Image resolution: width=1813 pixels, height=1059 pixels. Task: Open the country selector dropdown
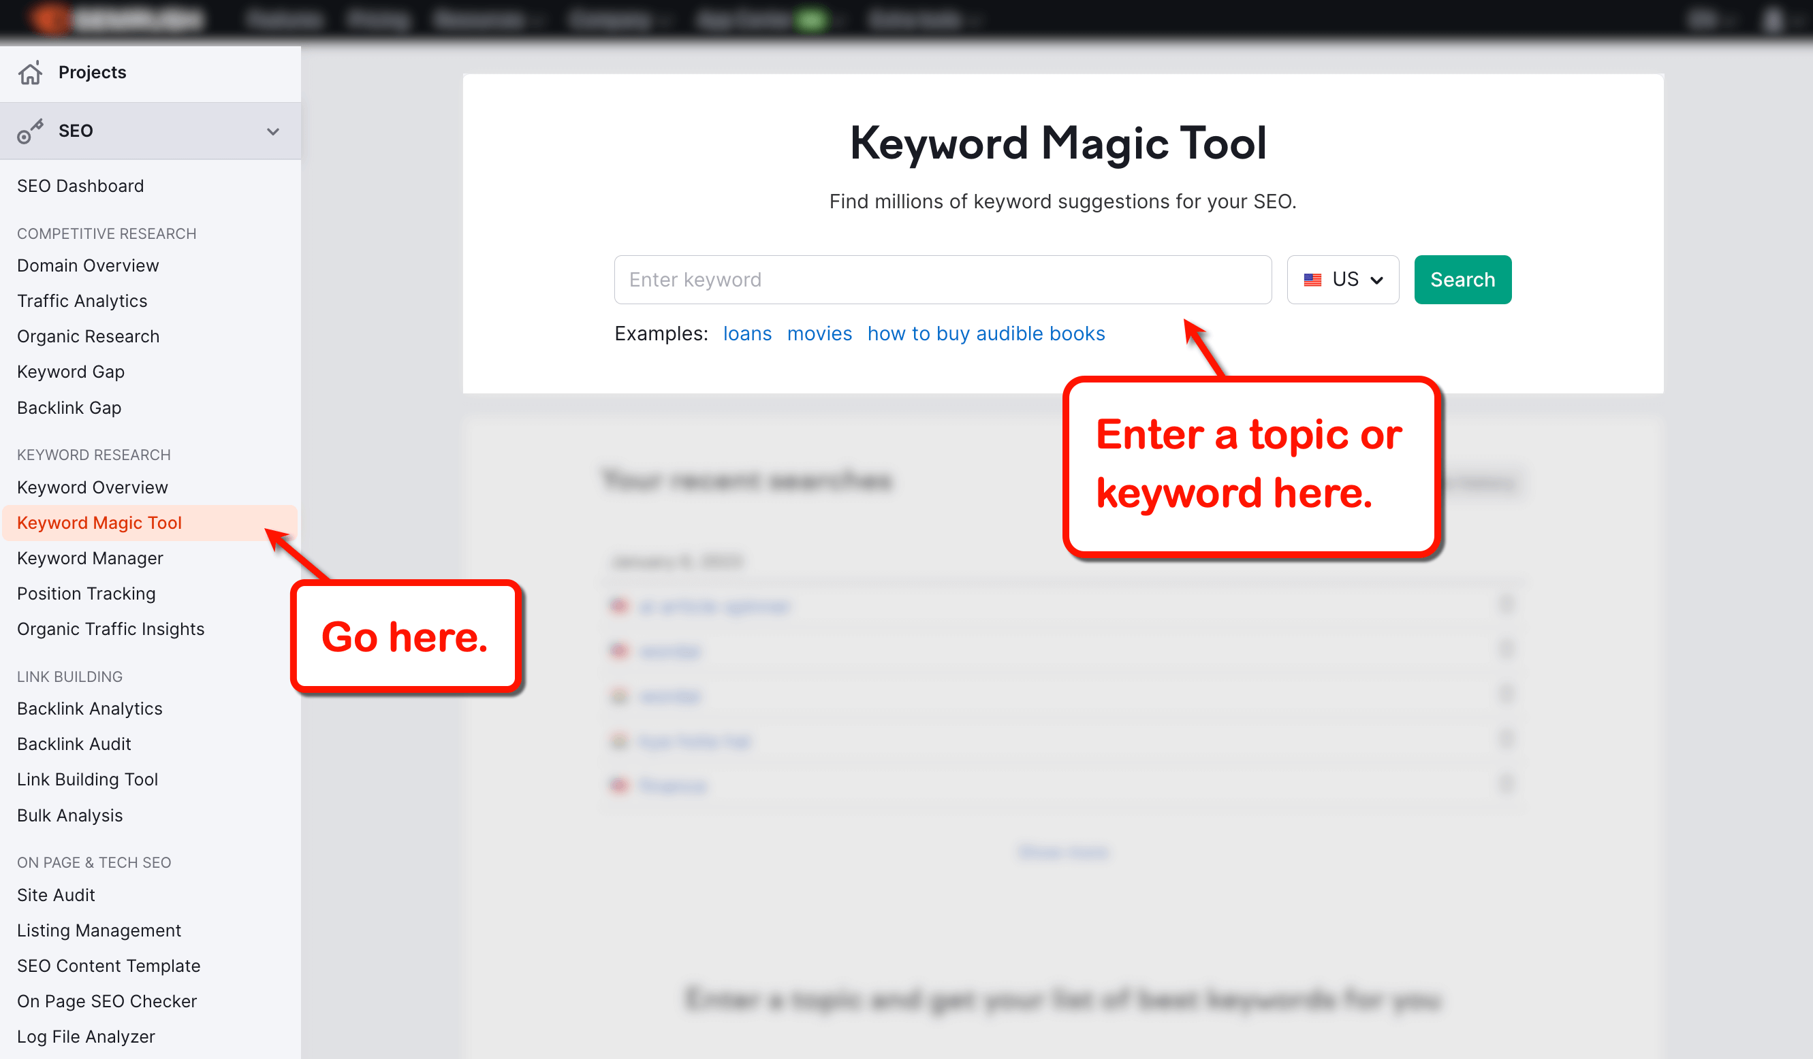(1342, 280)
